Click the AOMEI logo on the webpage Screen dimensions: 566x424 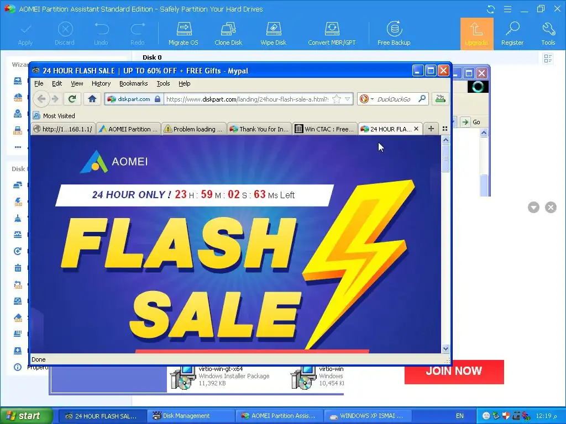click(x=114, y=161)
